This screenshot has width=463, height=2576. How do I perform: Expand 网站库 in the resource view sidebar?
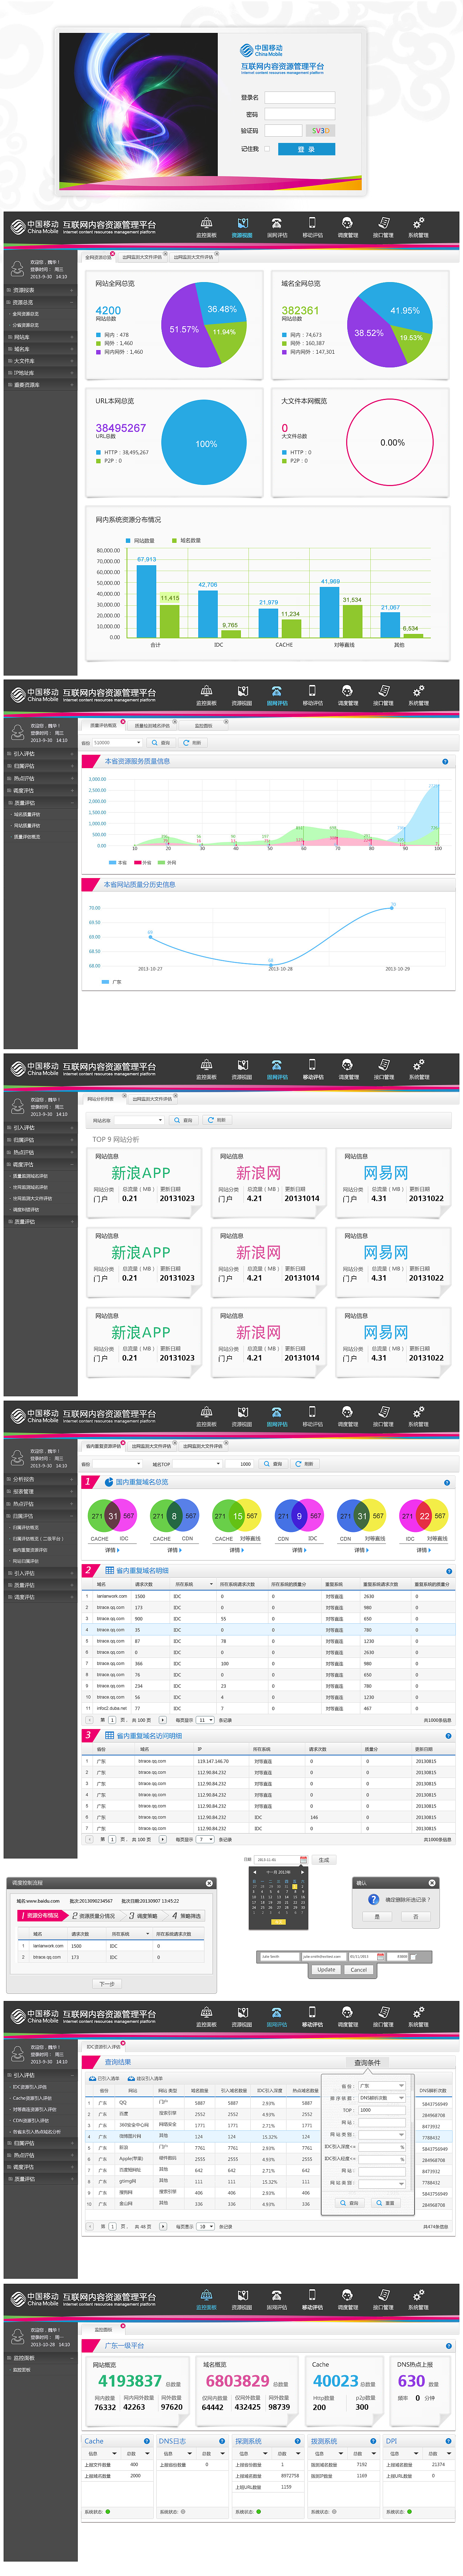(40, 337)
